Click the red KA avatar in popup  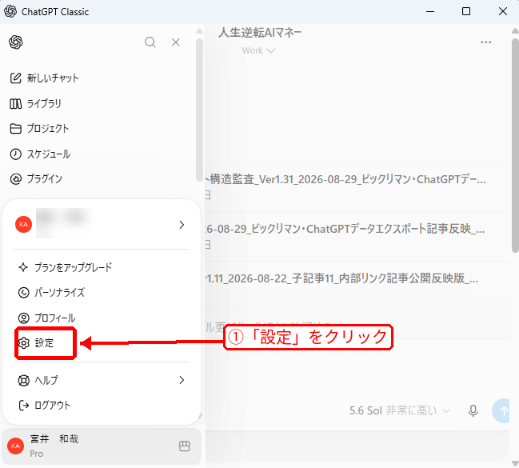(x=23, y=225)
